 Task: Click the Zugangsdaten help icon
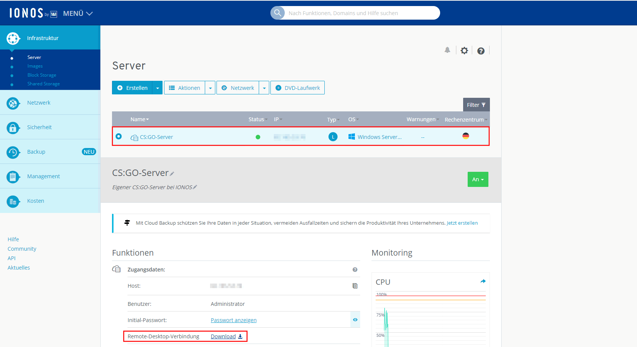point(355,270)
